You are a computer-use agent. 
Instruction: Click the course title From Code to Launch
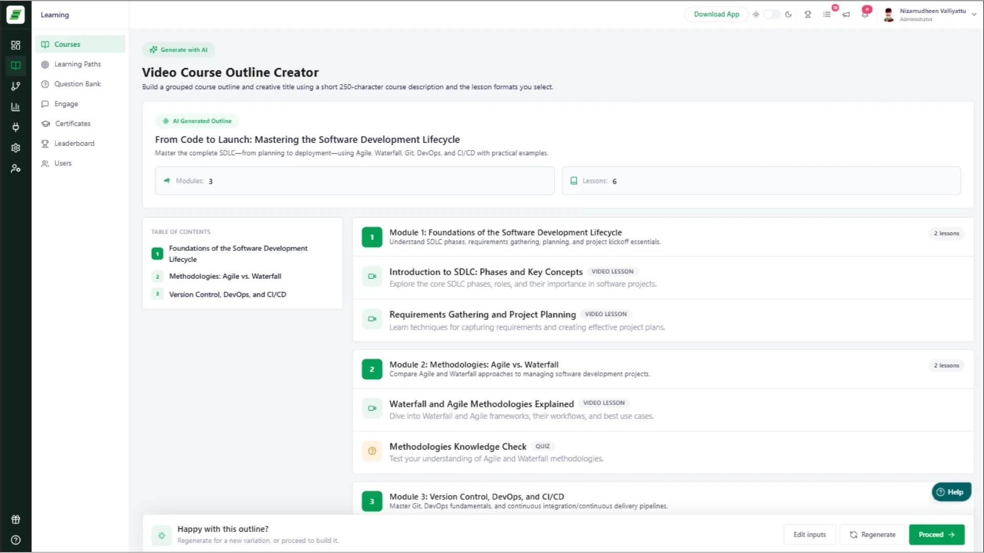[x=307, y=140]
